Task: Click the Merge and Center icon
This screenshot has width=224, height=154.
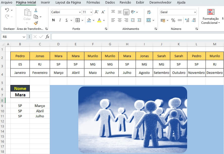Action: pyautogui.click(x=149, y=20)
